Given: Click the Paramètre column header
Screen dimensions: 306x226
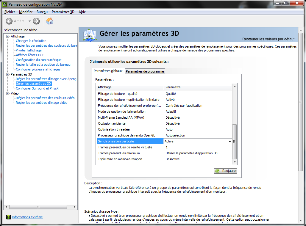Looking at the screenshot, I should pos(198,87).
